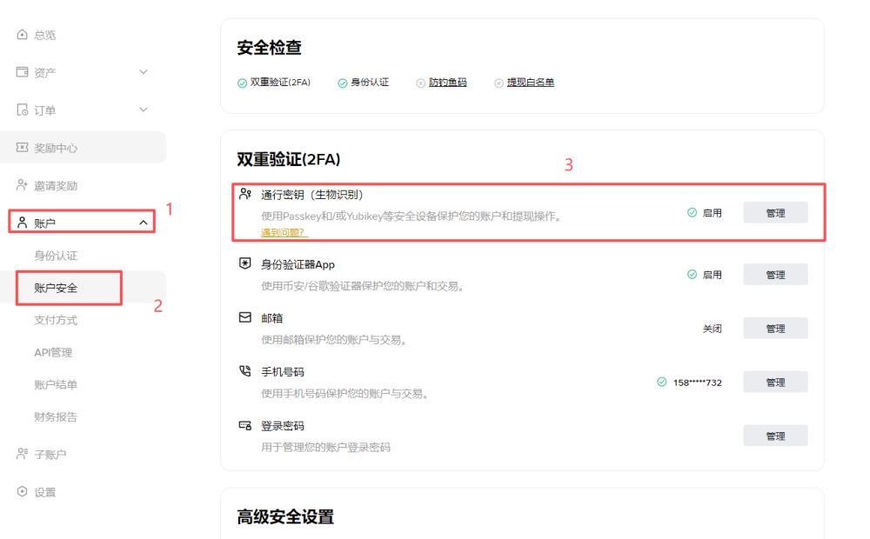The image size is (870, 539).
Task: Click 管理 button for 邮箱
Action: (x=775, y=328)
